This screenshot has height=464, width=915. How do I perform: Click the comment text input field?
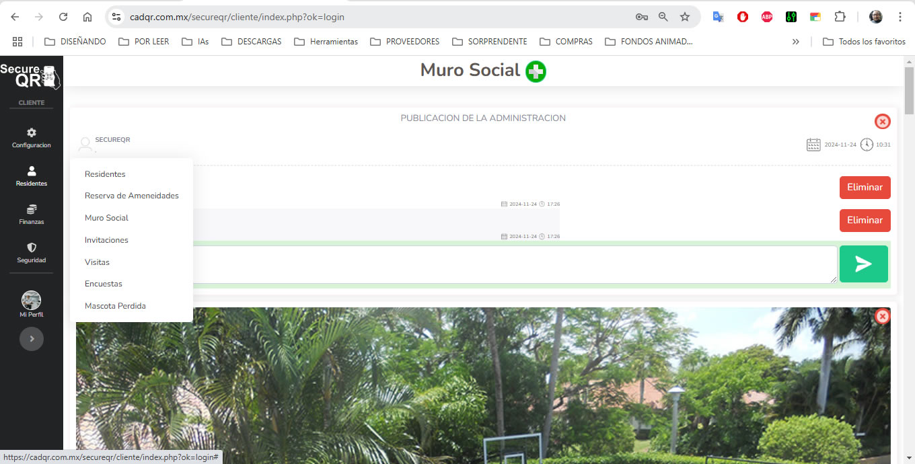511,264
